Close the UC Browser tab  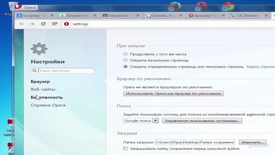[266, 15]
